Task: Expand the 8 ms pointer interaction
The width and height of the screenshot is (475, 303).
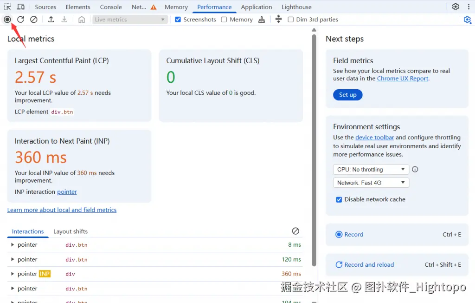Action: pyautogui.click(x=13, y=245)
